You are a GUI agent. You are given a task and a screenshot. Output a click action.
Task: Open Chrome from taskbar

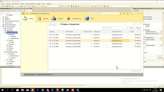tap(43, 90)
